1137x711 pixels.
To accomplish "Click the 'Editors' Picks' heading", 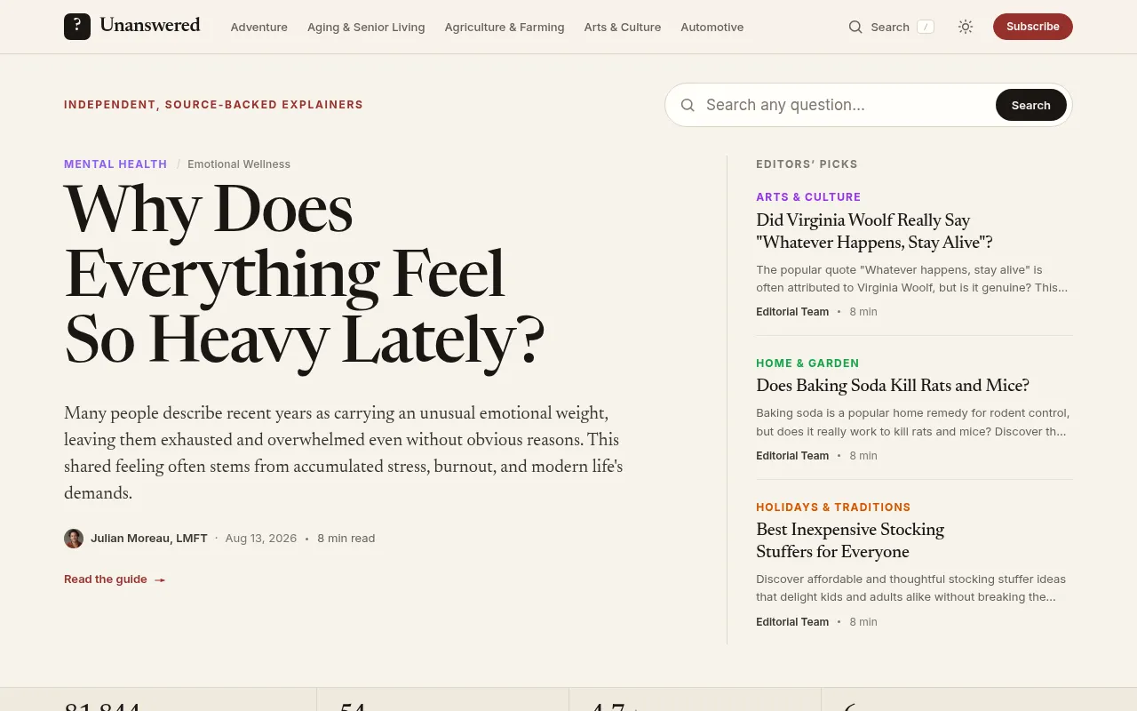I will [x=807, y=164].
